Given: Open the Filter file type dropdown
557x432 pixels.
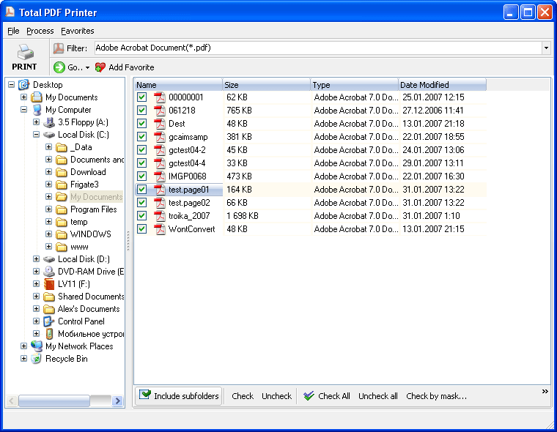Looking at the screenshot, I should (x=546, y=48).
